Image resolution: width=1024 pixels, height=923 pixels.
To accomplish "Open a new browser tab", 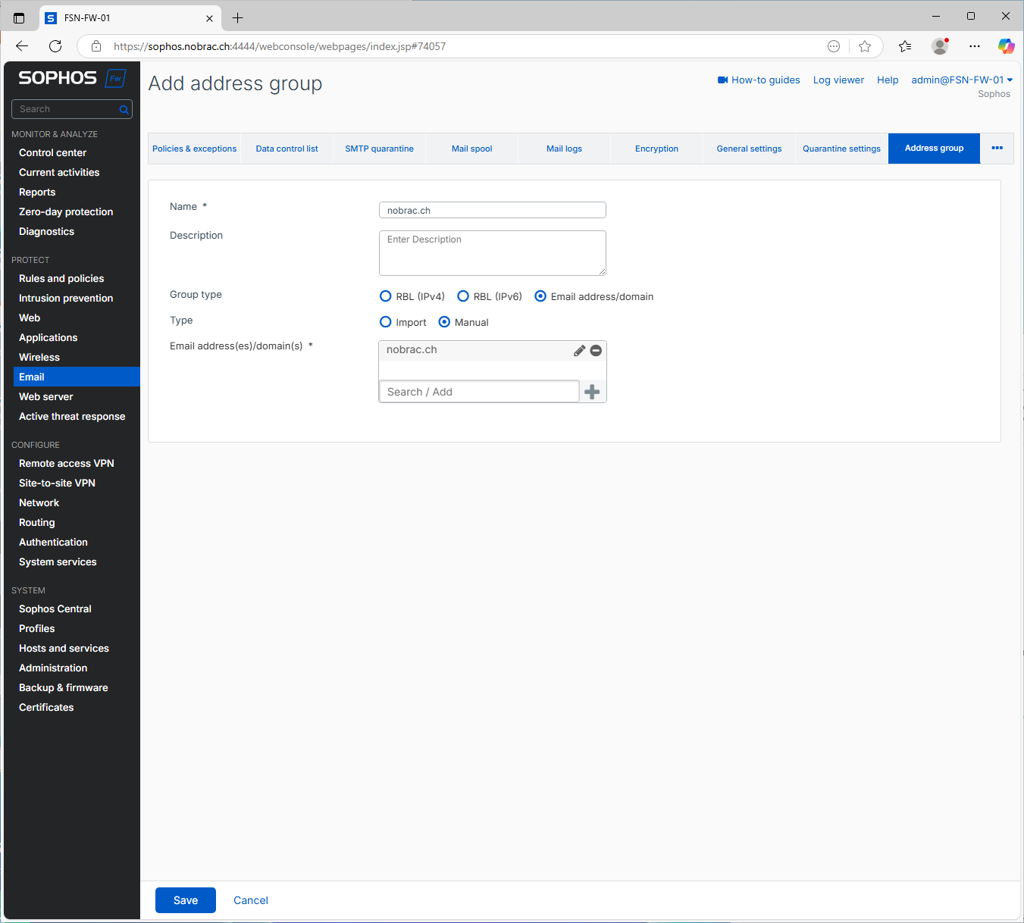I will click(x=237, y=18).
